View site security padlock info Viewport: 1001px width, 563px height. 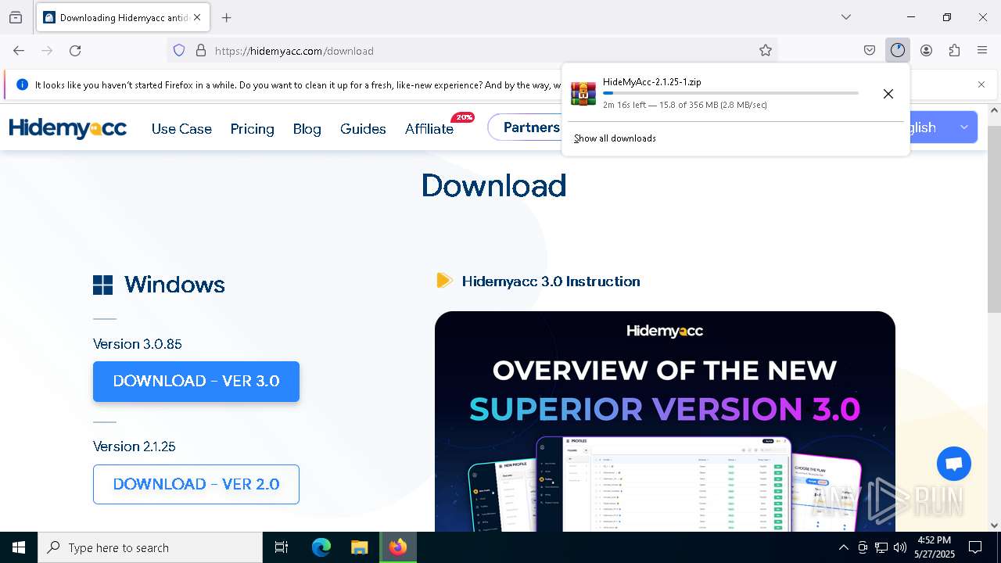(201, 50)
